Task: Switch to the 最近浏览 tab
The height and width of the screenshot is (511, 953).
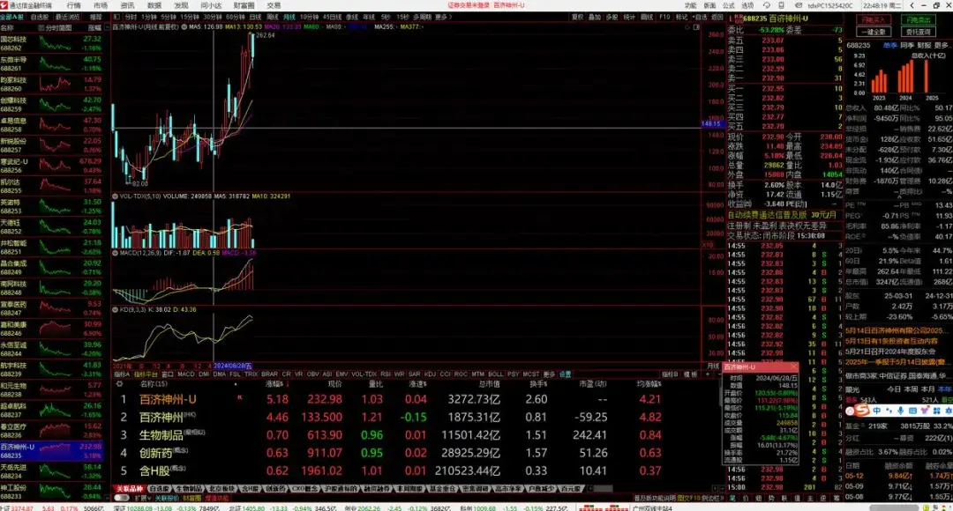Action: [67, 17]
